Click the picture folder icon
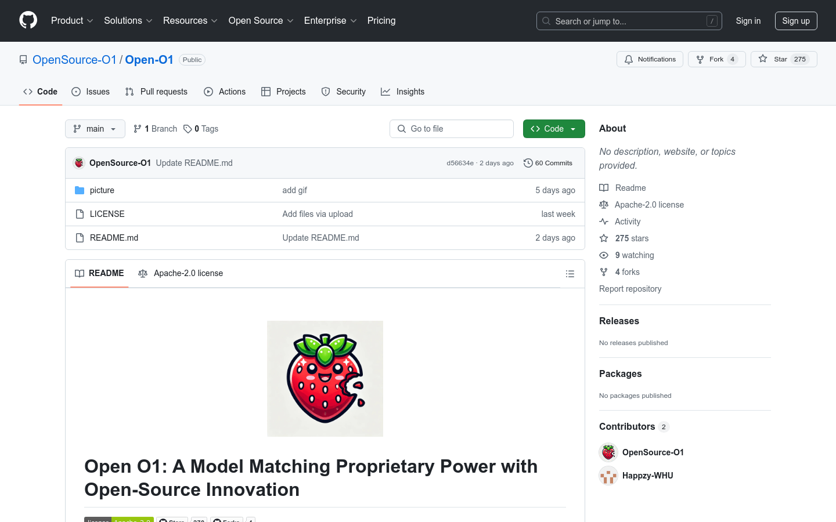The height and width of the screenshot is (522, 836). click(80, 190)
